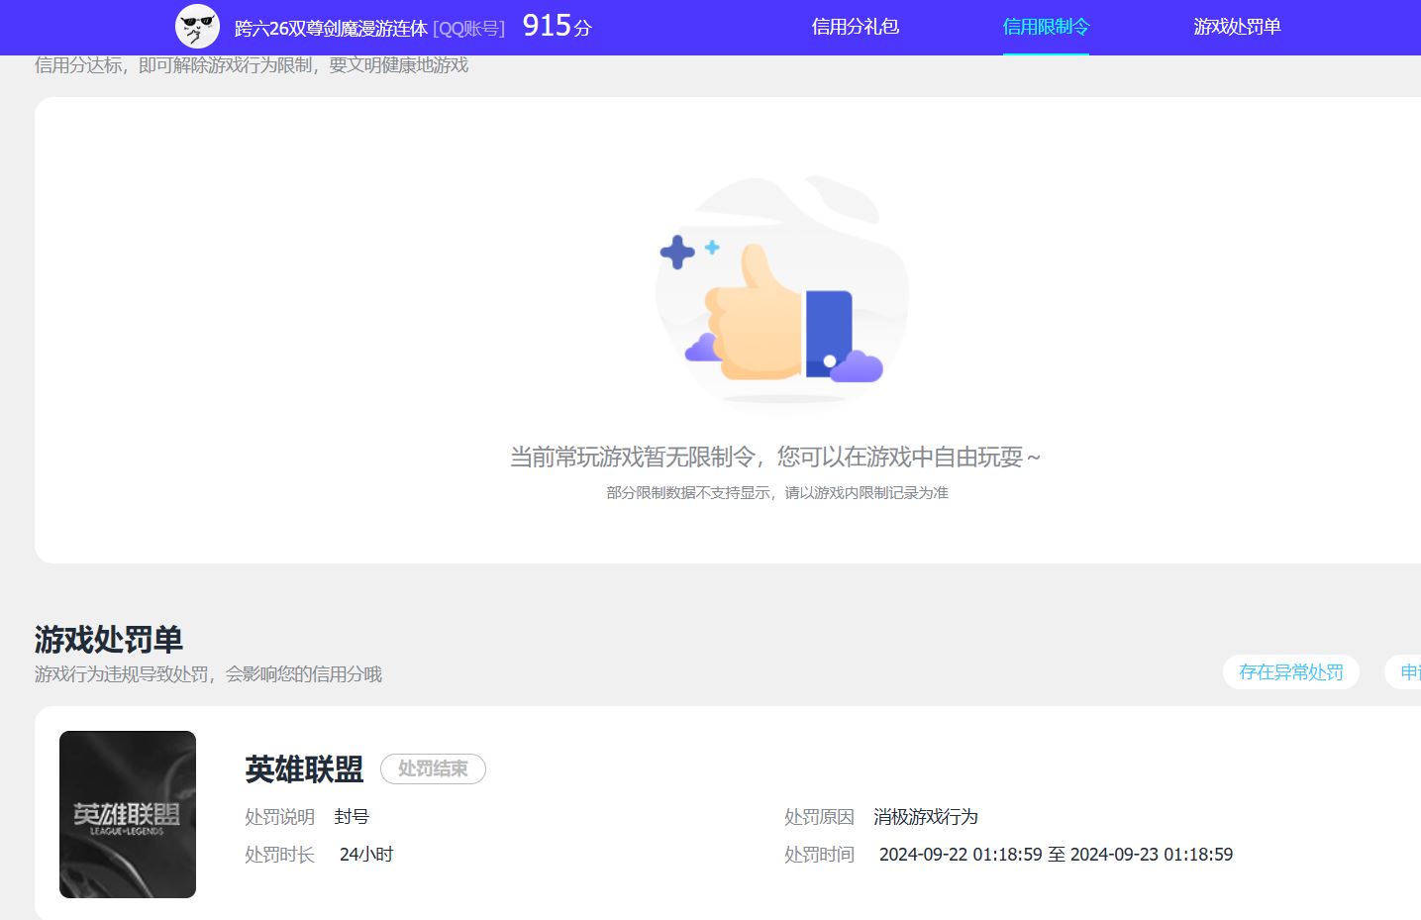Select the 24小时 penalty duration value
Image resolution: width=1421 pixels, height=920 pixels.
coord(366,855)
